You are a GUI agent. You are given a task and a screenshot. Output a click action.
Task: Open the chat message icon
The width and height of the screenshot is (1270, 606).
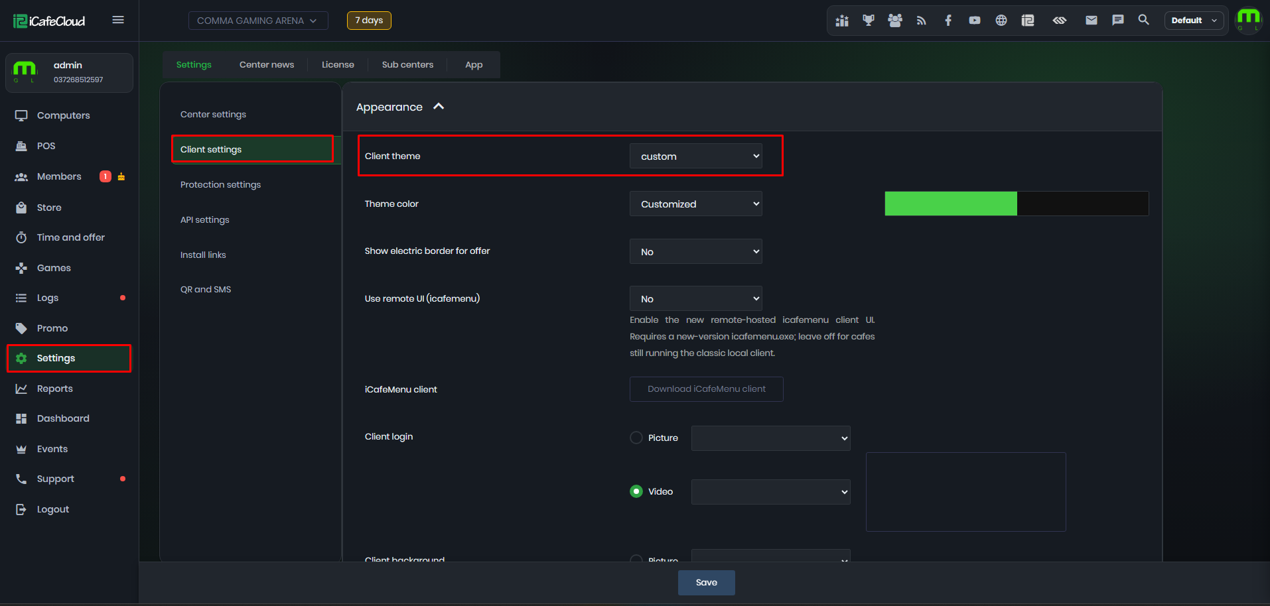(x=1118, y=21)
